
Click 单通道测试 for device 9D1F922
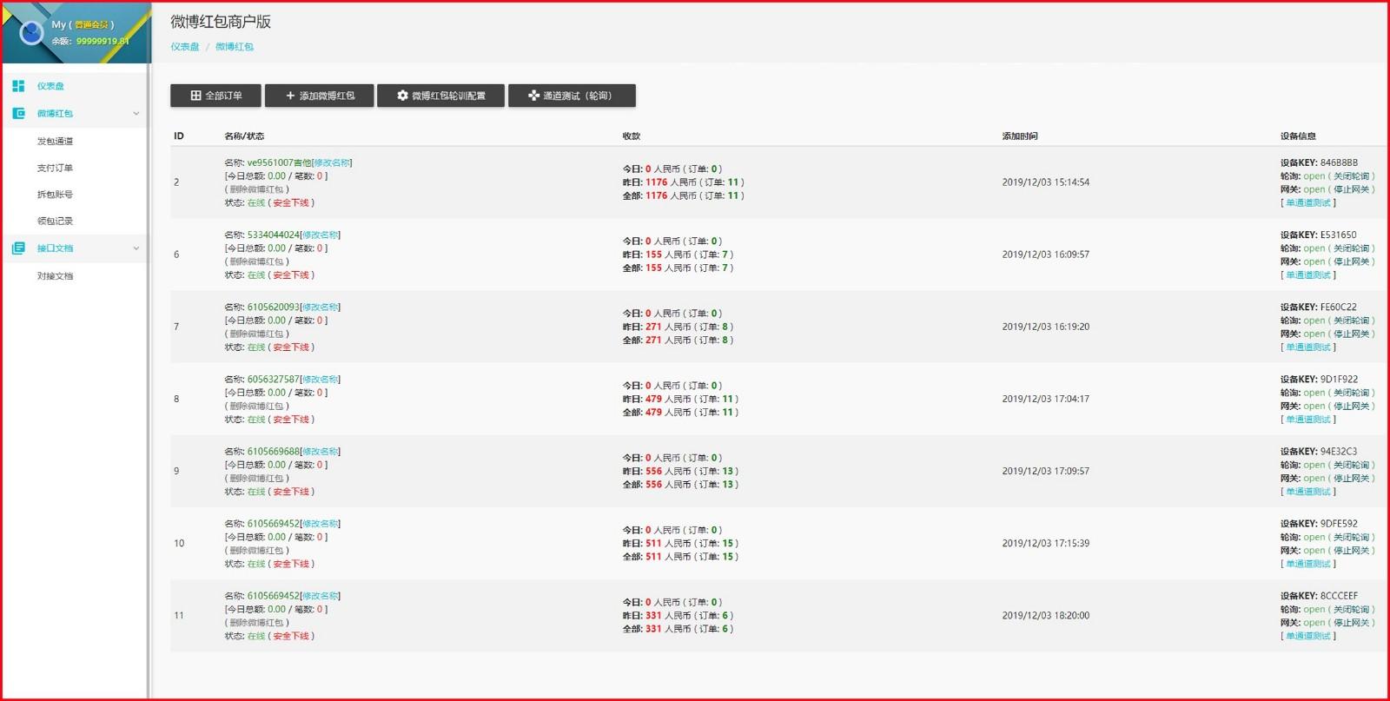[1308, 419]
